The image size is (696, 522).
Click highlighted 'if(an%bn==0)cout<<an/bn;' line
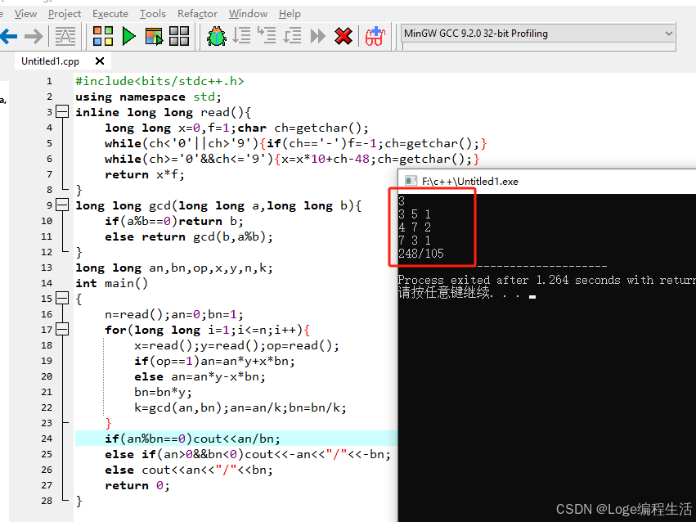193,439
